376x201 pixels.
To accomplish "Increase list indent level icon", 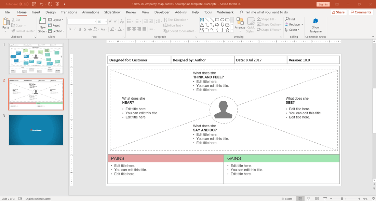I will pyautogui.click(x=151, y=21).
